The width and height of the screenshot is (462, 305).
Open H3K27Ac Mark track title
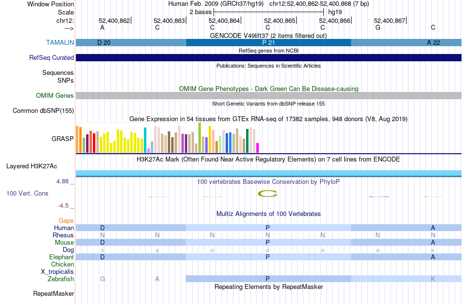point(268,160)
